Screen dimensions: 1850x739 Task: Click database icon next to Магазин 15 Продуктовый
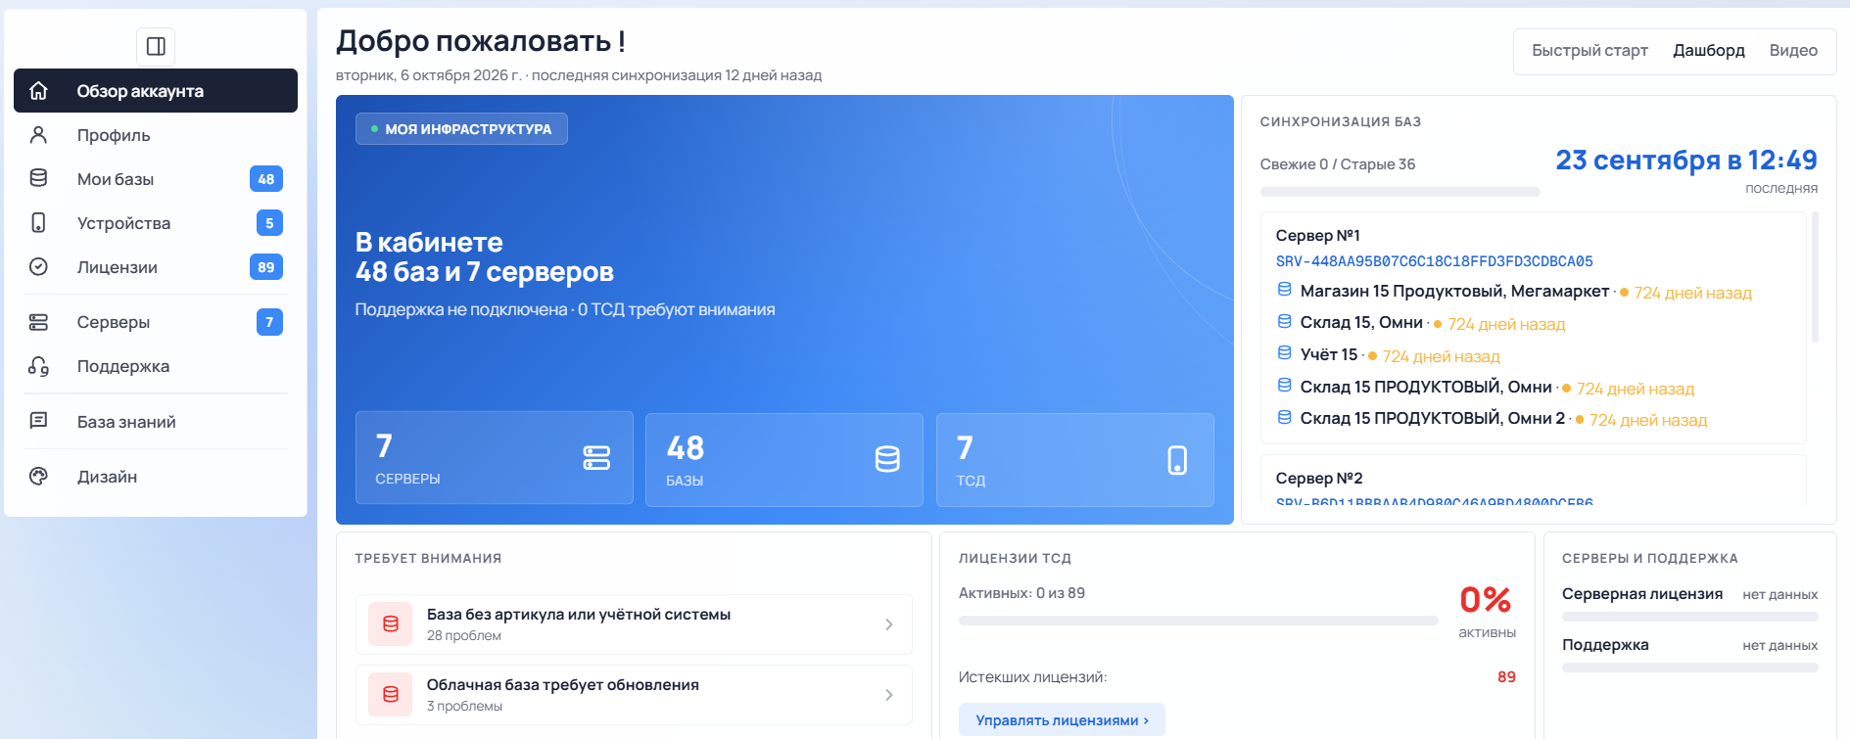pyautogui.click(x=1284, y=290)
